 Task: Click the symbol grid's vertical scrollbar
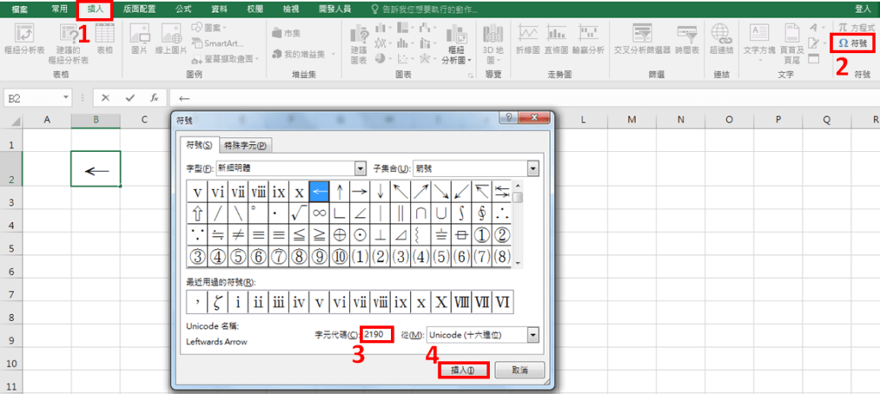coord(518,227)
